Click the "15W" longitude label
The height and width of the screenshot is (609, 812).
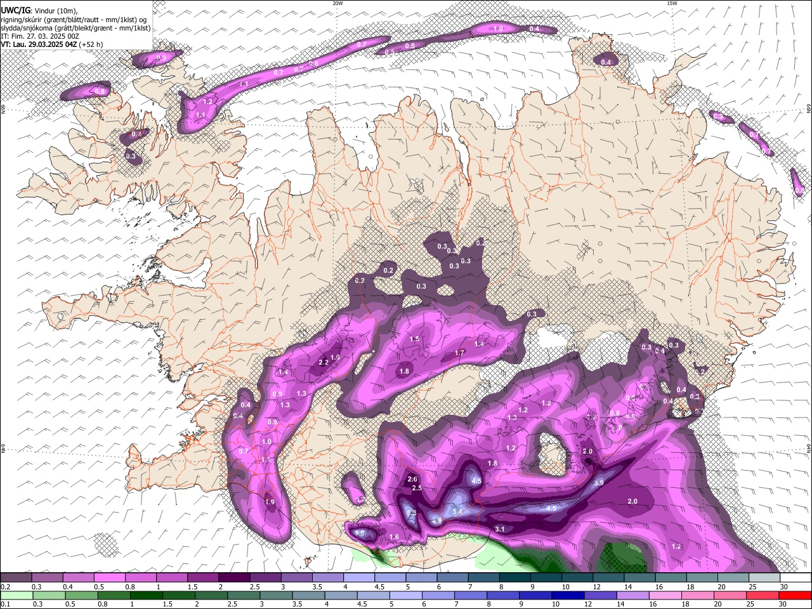tap(672, 3)
